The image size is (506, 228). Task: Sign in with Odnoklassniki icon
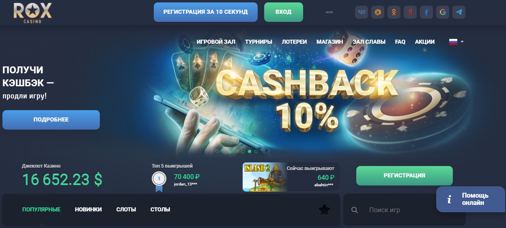coord(394,12)
